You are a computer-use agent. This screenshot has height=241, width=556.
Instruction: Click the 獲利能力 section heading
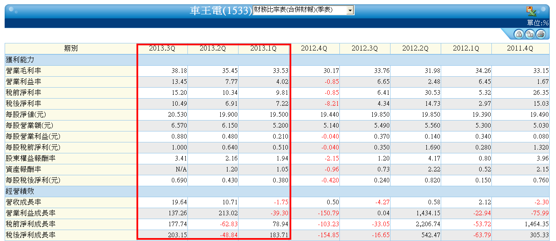coord(20,59)
